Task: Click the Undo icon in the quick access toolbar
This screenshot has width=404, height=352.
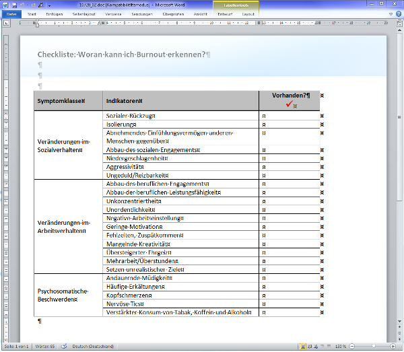Action: pos(24,4)
